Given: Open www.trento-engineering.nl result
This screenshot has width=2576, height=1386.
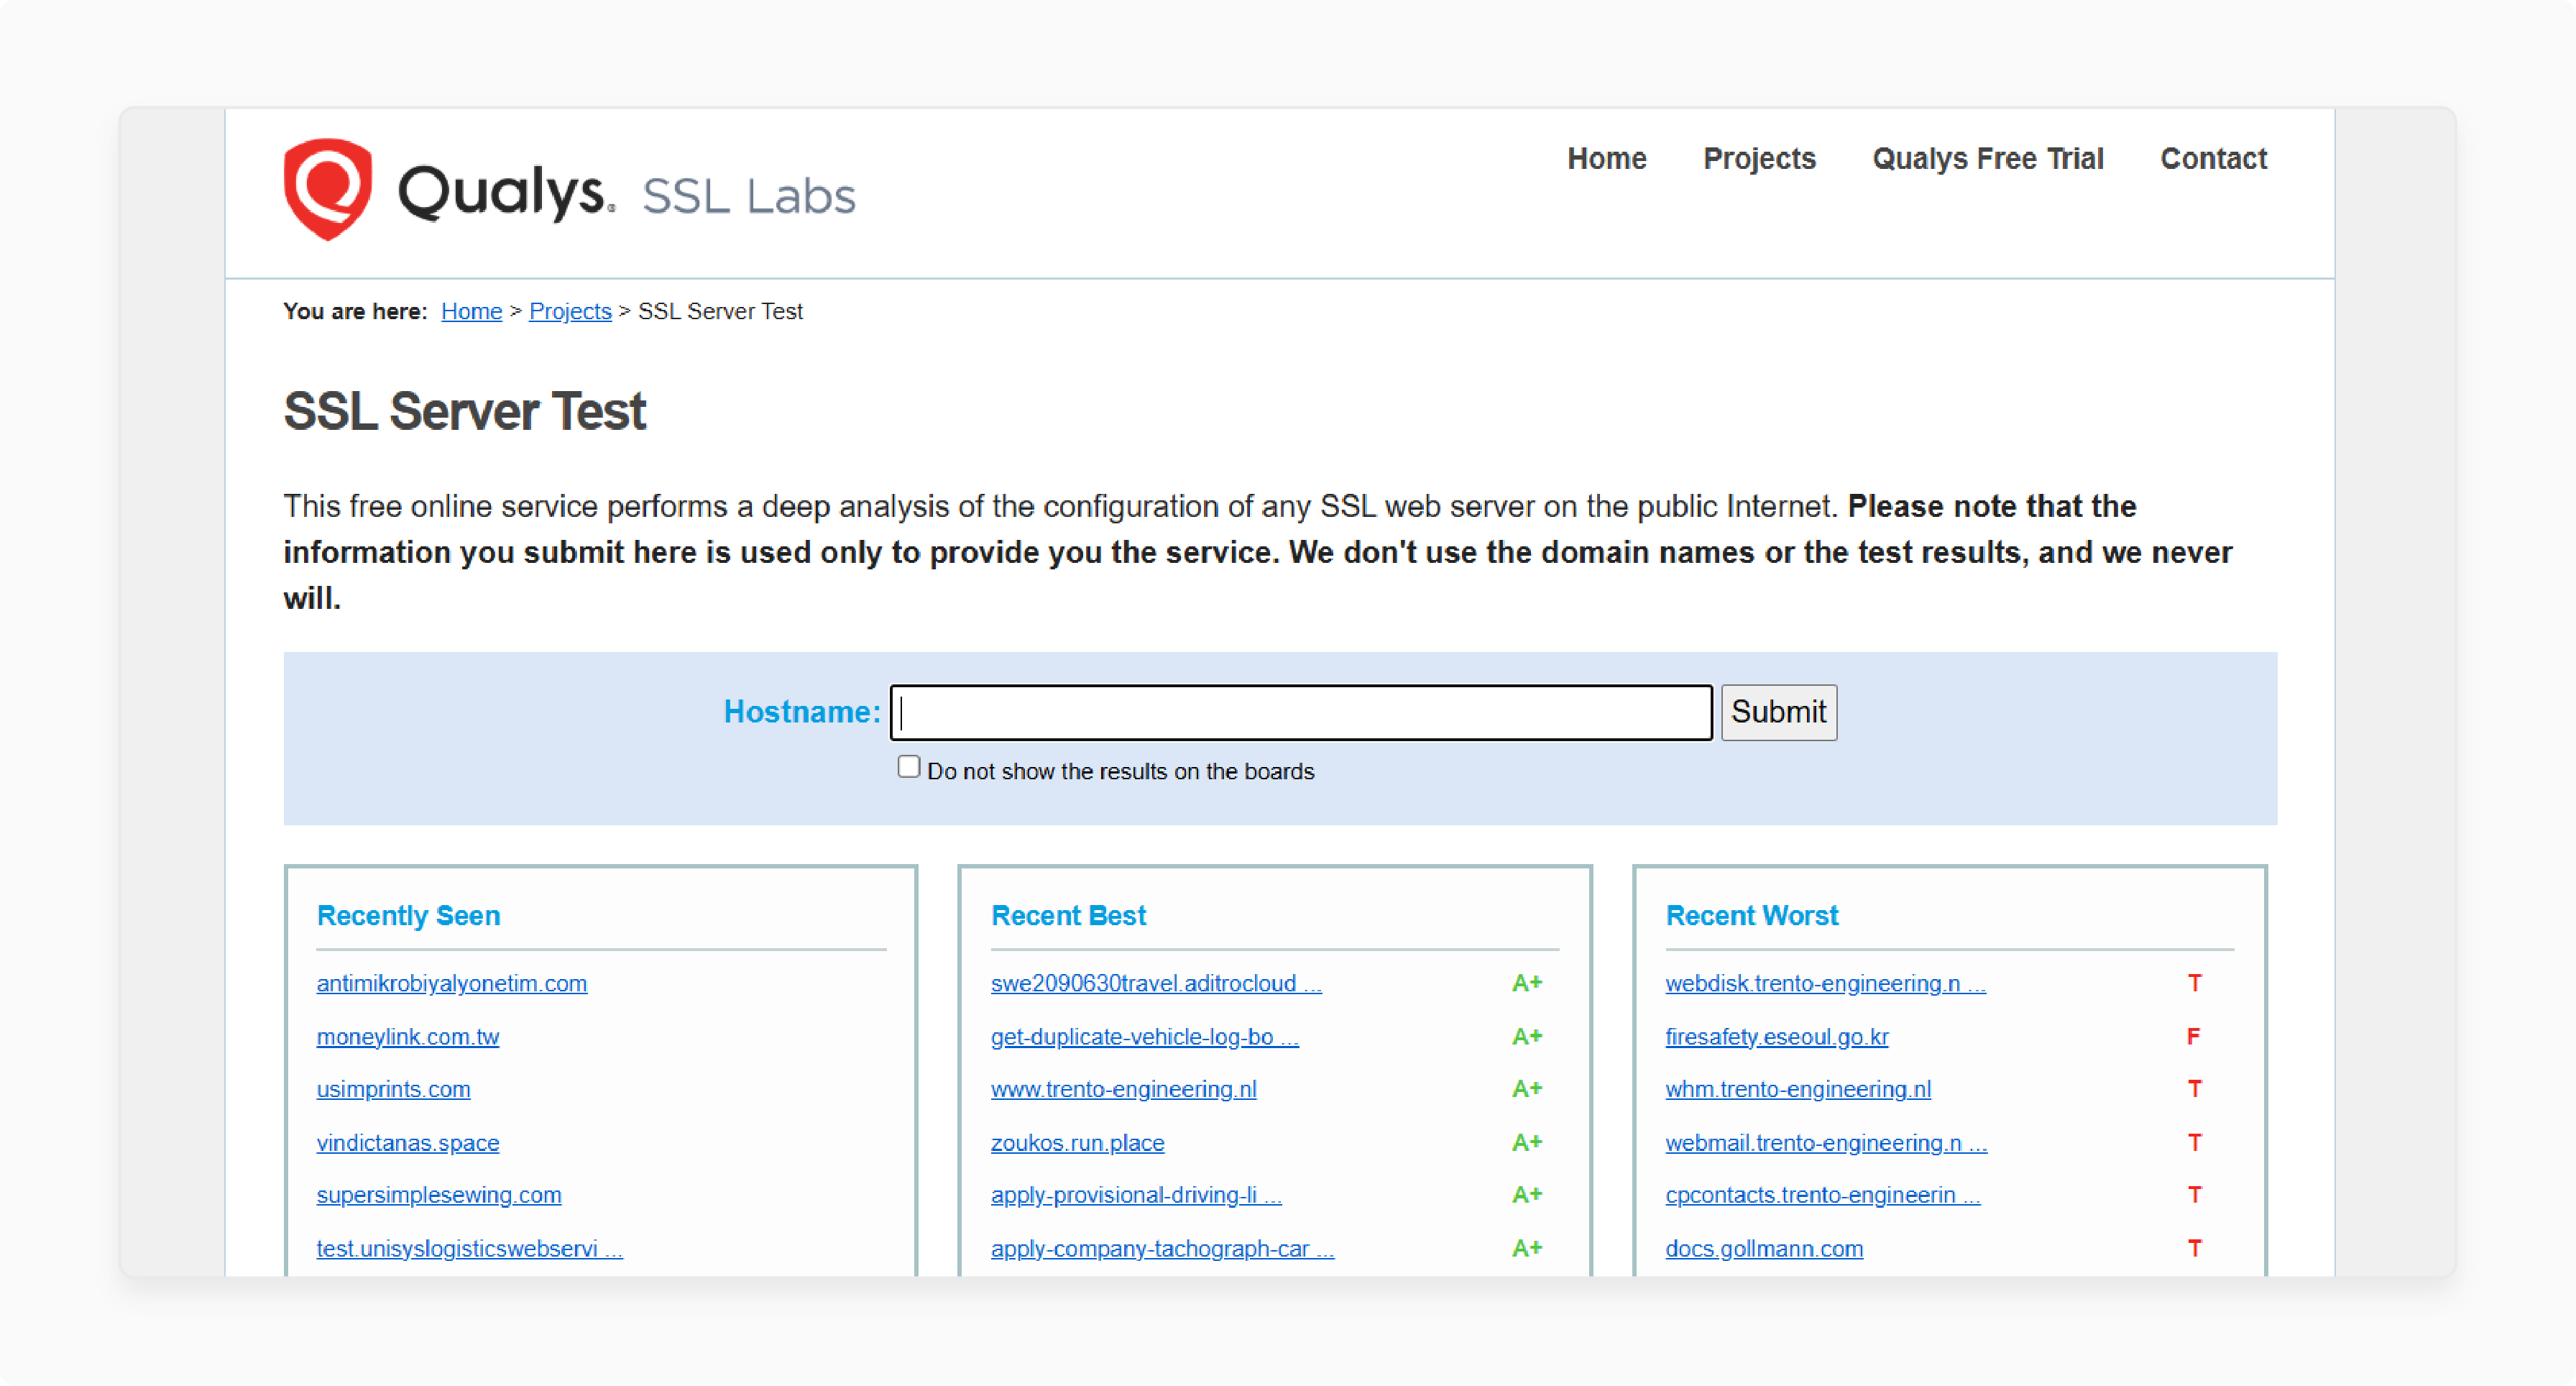Looking at the screenshot, I should point(1124,1089).
